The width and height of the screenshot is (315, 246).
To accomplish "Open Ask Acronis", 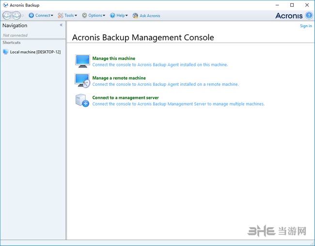I will point(150,15).
